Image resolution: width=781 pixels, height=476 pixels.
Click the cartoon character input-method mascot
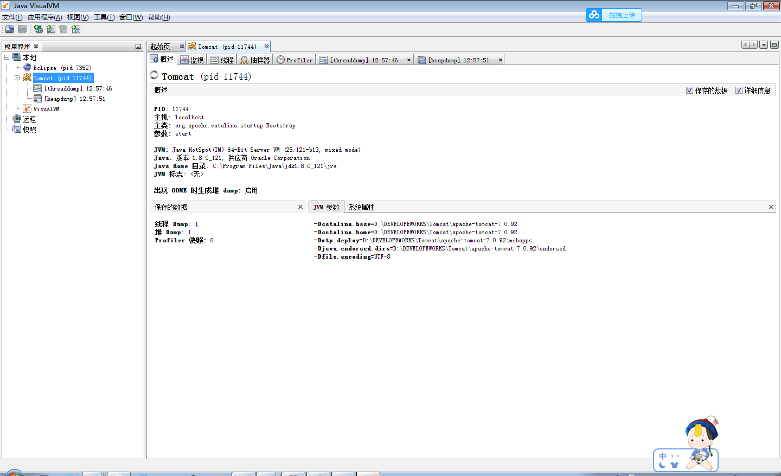click(701, 443)
